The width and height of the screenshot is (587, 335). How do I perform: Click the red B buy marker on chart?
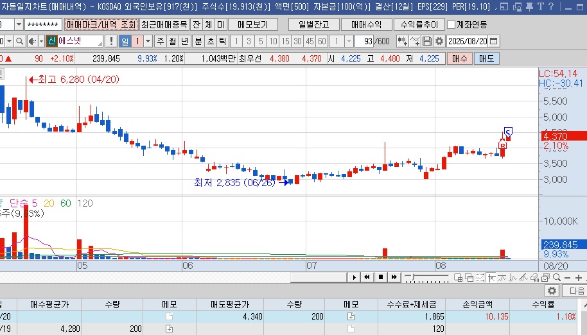click(502, 145)
